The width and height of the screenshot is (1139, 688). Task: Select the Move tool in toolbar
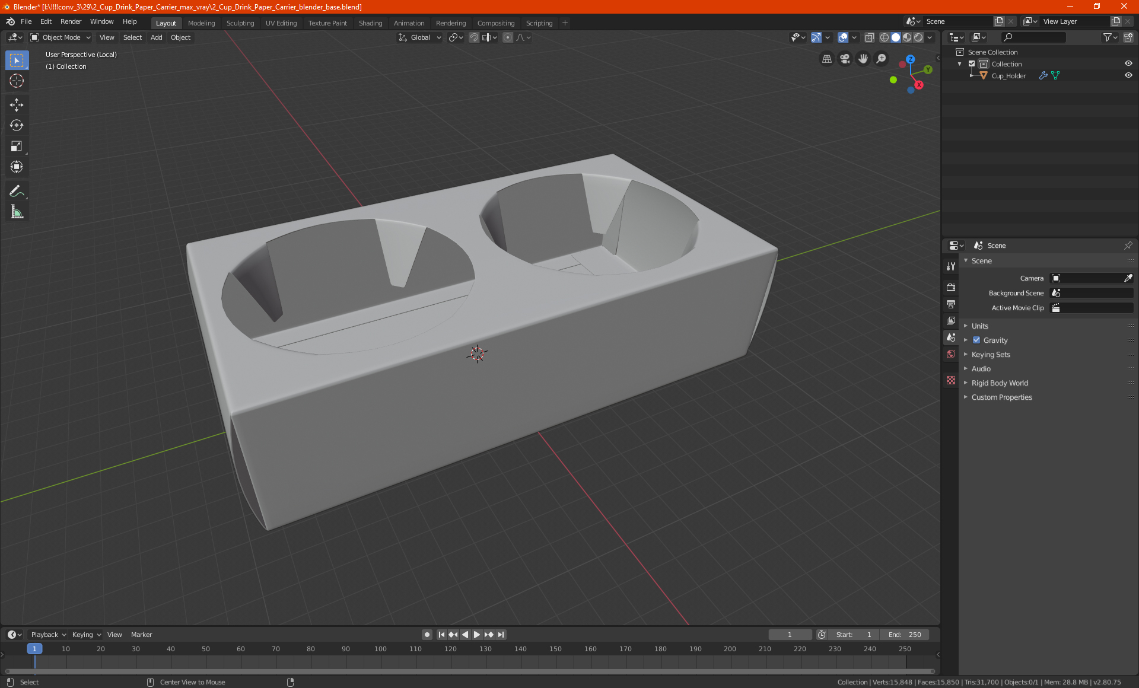coord(16,103)
